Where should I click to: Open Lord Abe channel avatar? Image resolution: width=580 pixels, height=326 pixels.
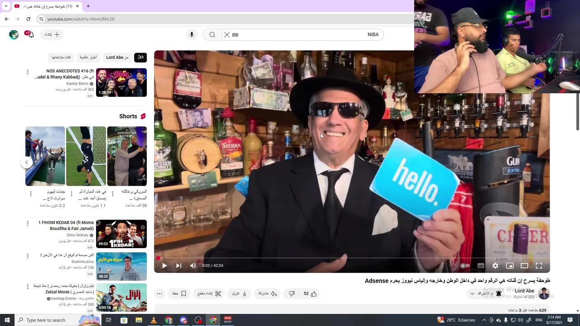tap(544, 293)
